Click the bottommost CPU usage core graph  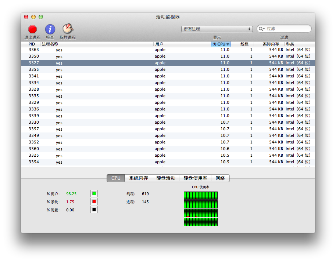pos(201,222)
